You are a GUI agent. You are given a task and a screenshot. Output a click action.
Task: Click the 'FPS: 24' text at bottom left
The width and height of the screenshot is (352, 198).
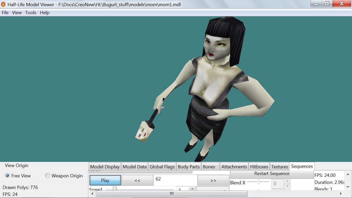(10, 194)
